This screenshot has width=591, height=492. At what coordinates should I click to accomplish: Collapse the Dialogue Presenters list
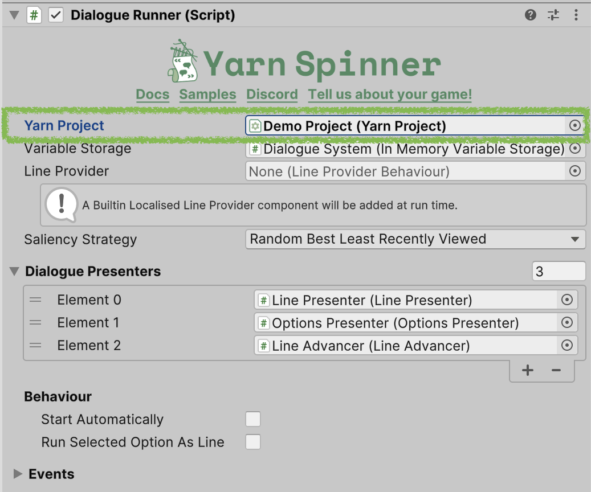(14, 272)
